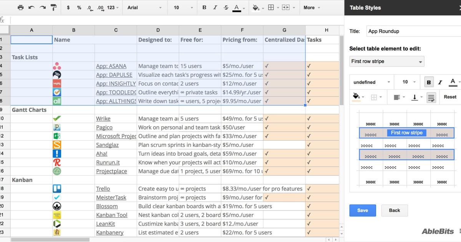Toggle bold in Table Styles panel
This screenshot has height=242, width=461.
click(429, 82)
